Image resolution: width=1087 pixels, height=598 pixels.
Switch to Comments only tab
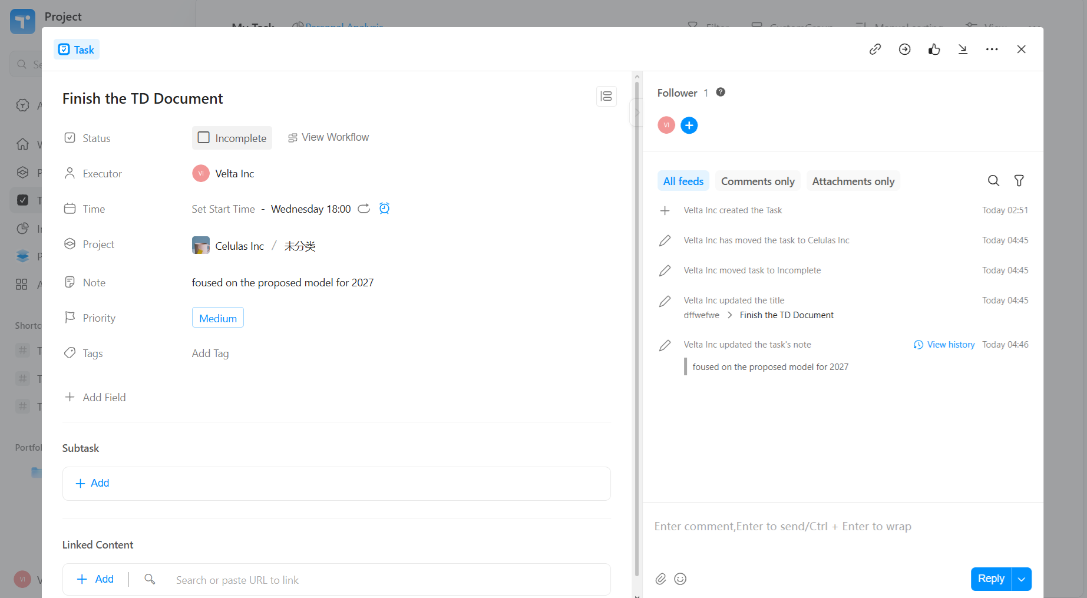pyautogui.click(x=758, y=181)
